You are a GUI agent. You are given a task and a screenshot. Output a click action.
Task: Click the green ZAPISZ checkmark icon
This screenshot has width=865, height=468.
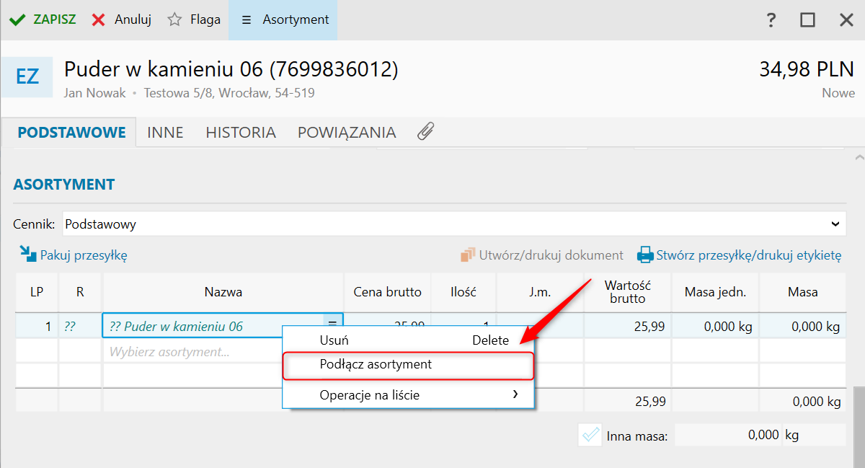[18, 20]
